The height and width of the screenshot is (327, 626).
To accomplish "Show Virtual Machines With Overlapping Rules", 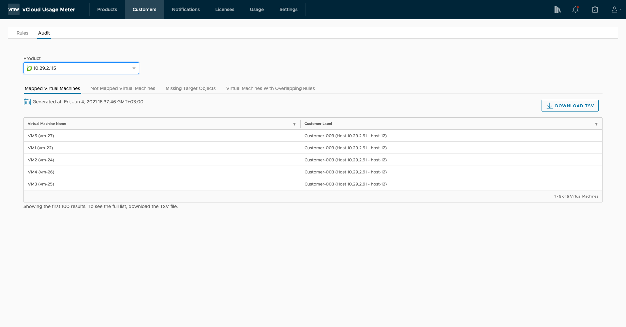I will coord(270,88).
